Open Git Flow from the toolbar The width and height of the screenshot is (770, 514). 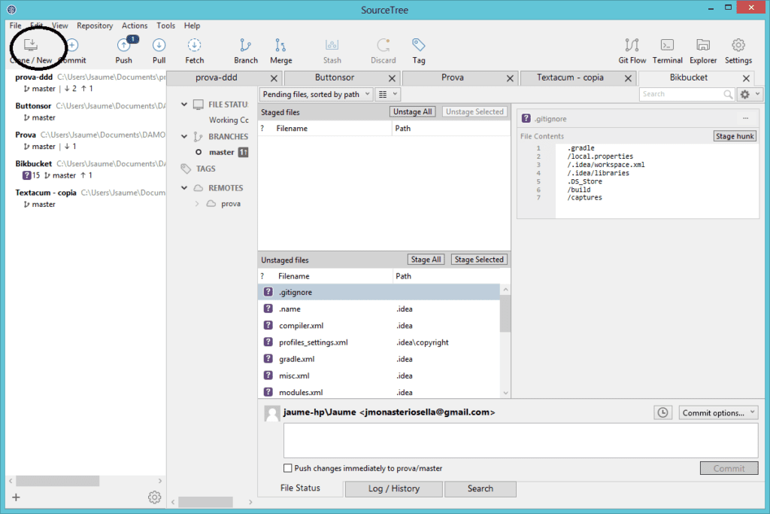[x=632, y=47]
